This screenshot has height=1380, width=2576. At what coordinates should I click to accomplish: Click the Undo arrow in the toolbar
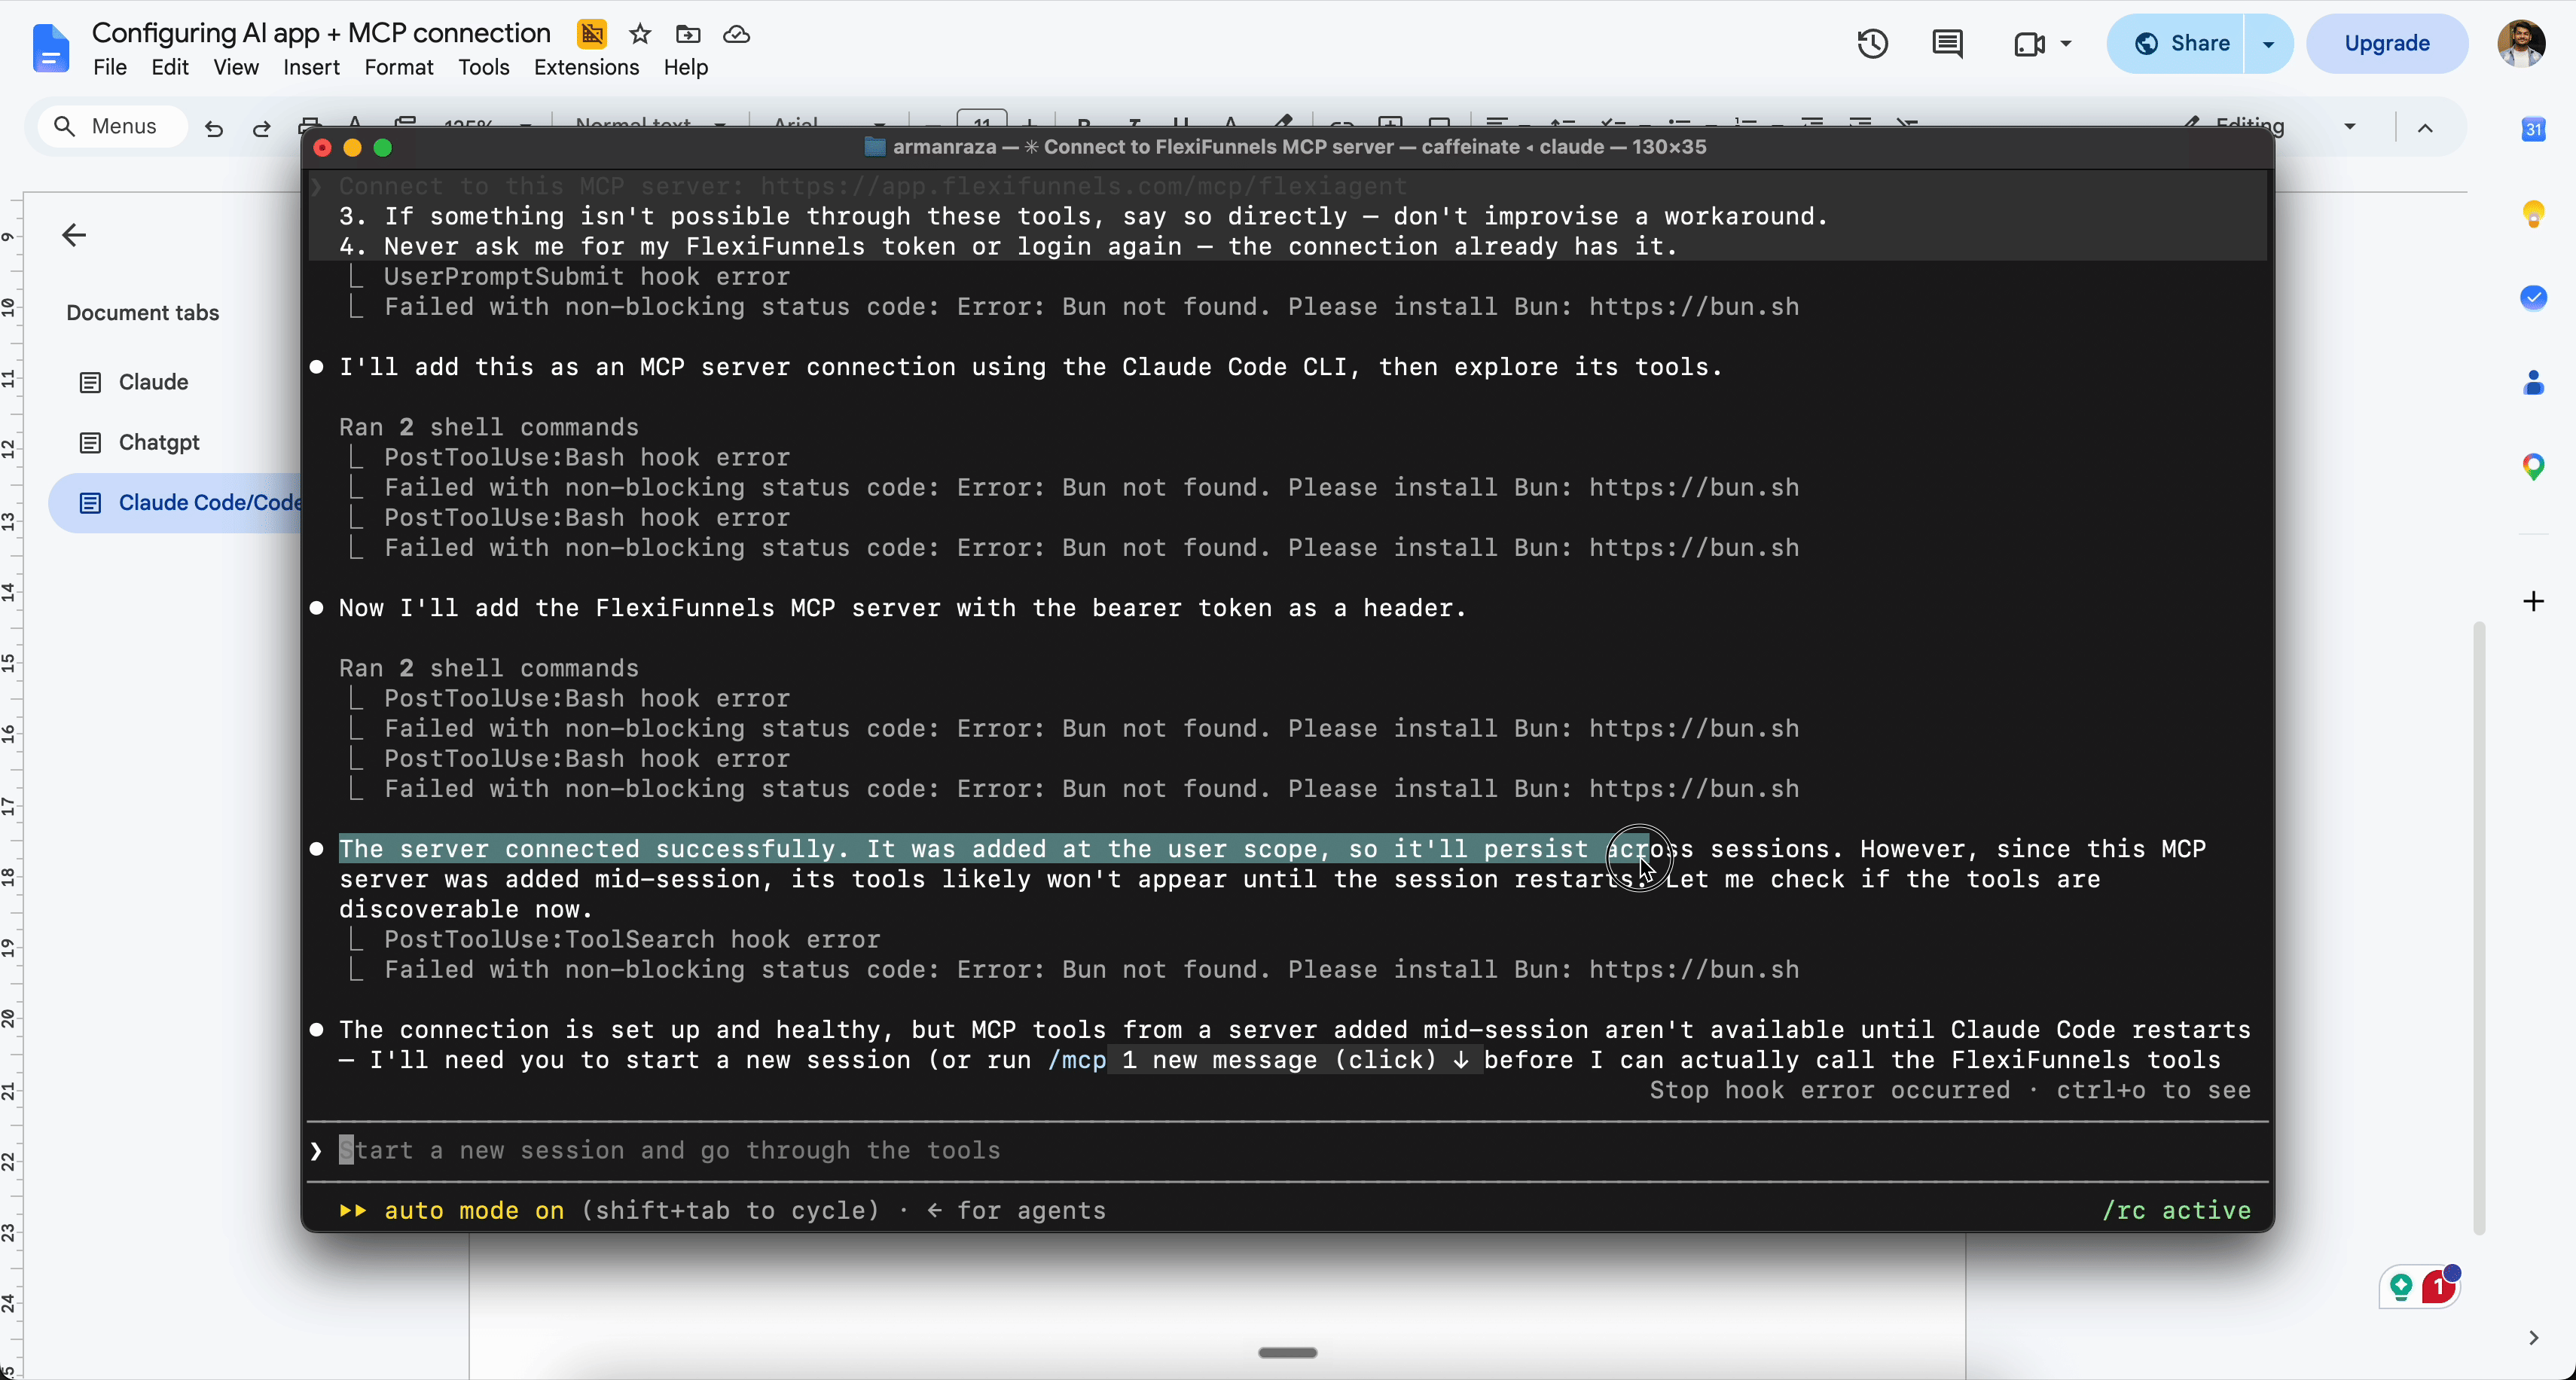[x=213, y=128]
